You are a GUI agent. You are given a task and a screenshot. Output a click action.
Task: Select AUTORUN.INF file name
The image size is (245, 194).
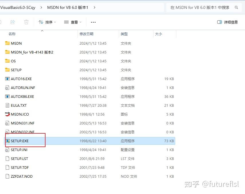pyautogui.click(x=23, y=88)
